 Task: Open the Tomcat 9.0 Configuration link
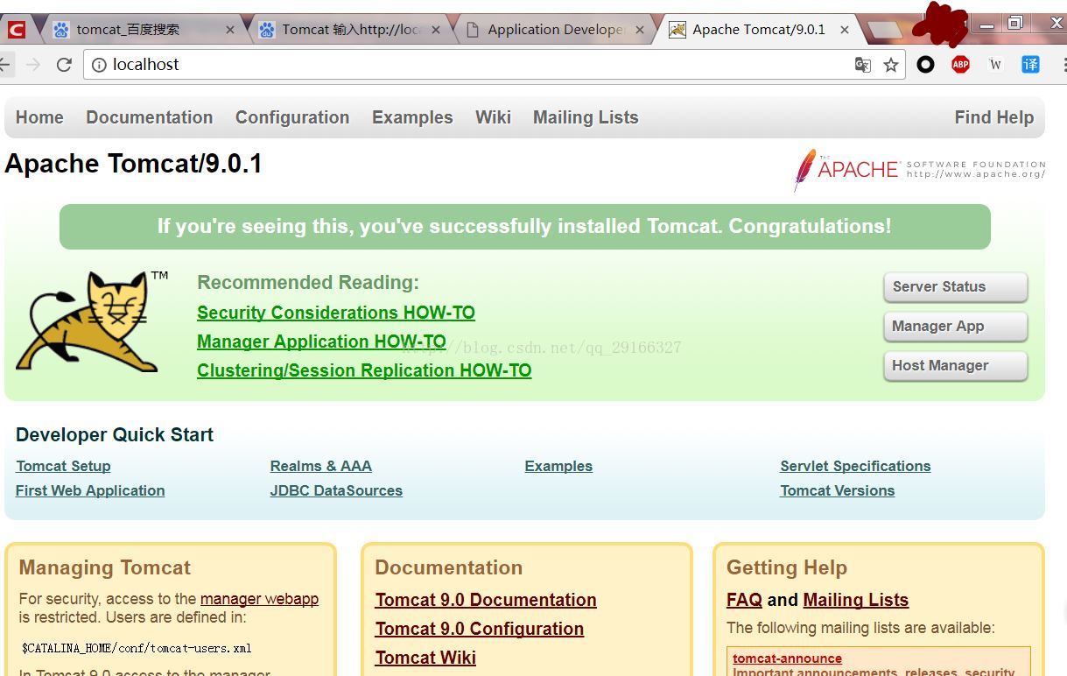point(480,629)
